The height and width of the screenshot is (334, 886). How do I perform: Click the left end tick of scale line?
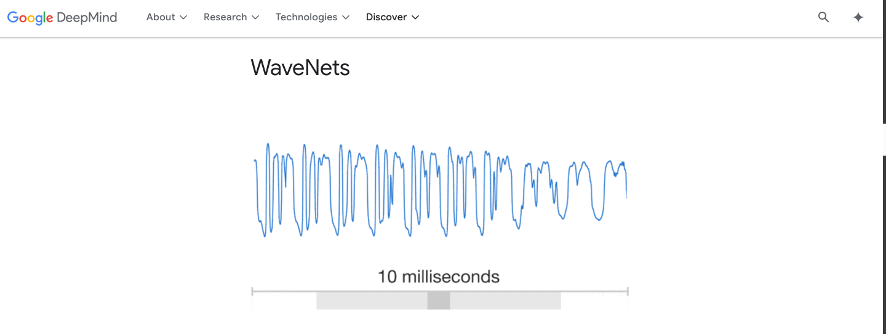253,290
